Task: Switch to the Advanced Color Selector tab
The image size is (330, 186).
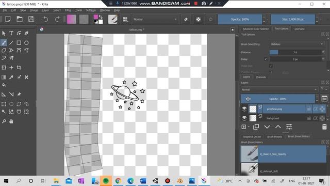Action: coord(256,29)
